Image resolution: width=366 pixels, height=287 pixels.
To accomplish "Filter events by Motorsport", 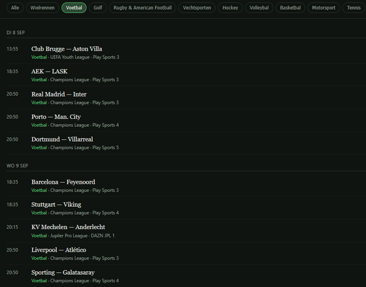I will click(x=323, y=8).
